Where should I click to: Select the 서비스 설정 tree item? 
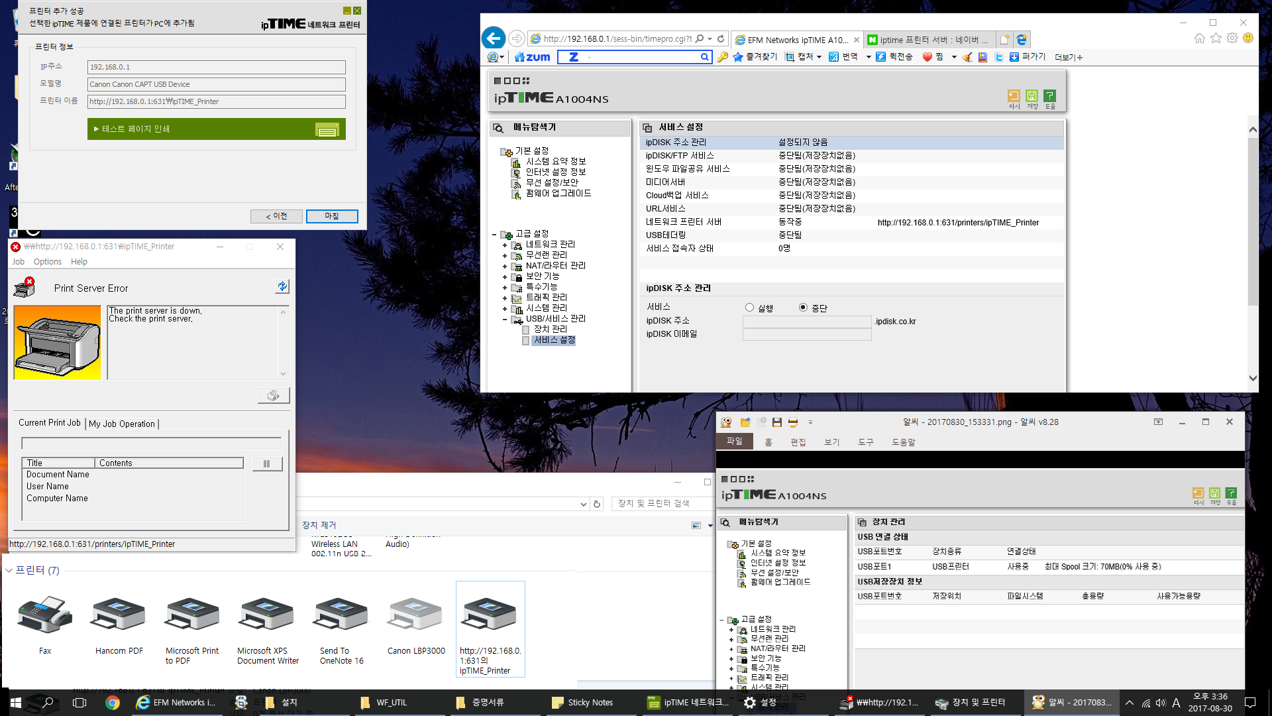tap(554, 340)
